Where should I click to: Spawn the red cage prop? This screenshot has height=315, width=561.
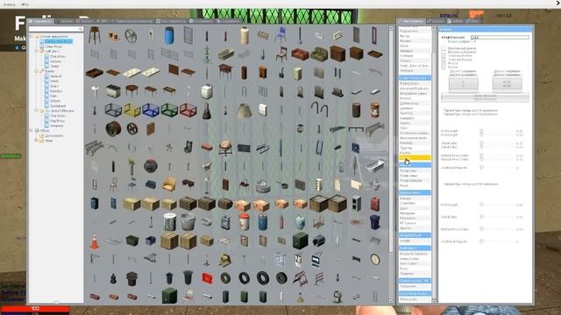coord(188,110)
